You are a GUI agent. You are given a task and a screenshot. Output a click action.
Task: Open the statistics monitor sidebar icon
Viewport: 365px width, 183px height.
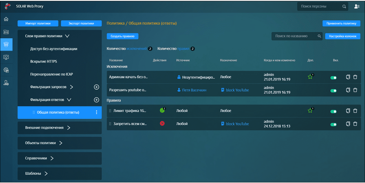point(6,57)
